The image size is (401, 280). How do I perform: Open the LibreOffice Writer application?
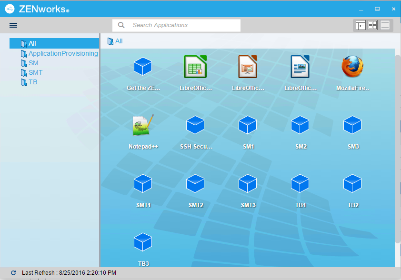[x=300, y=68]
